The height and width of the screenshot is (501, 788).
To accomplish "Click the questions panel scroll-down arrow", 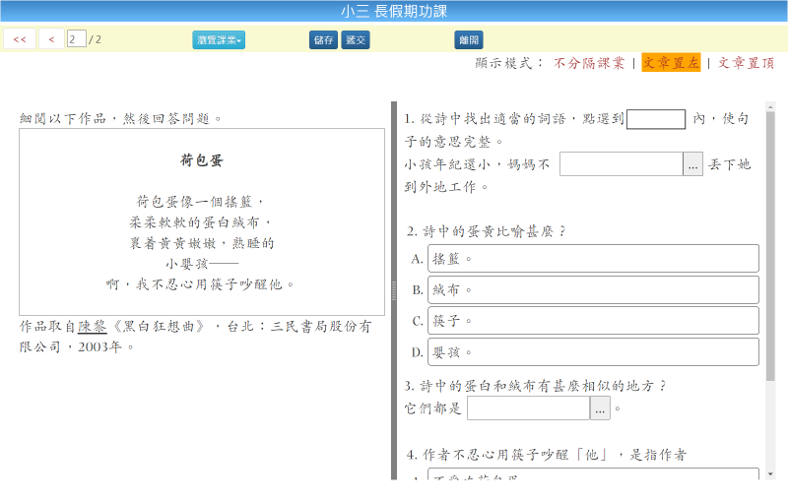I will (770, 473).
